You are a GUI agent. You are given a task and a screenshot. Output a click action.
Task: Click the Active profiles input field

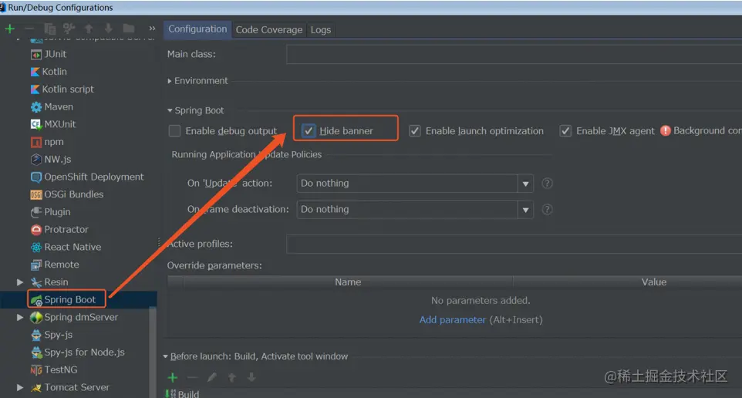point(514,245)
